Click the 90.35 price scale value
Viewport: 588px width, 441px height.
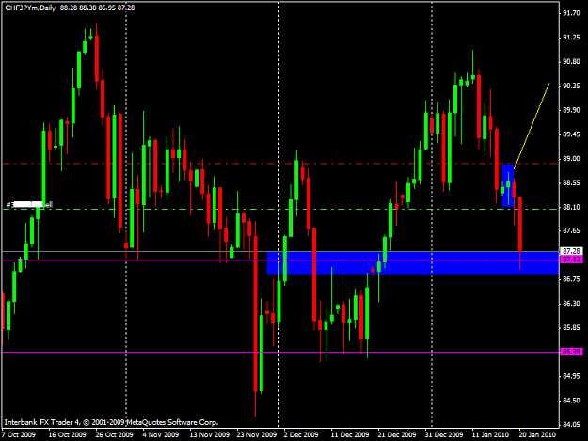click(571, 86)
